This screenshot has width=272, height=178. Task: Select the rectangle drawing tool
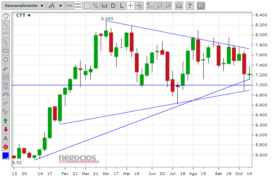6,51
